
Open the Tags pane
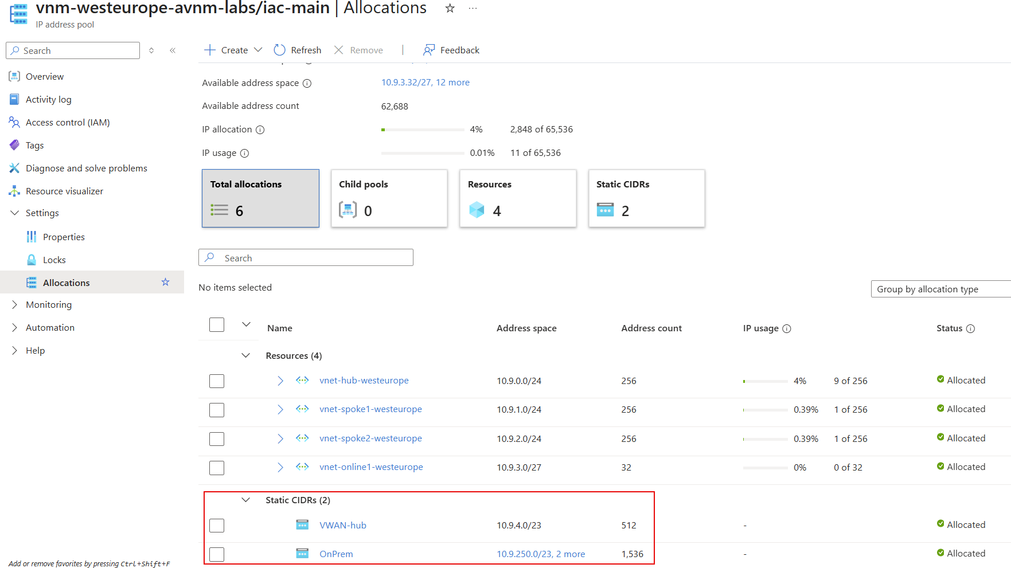coord(34,145)
